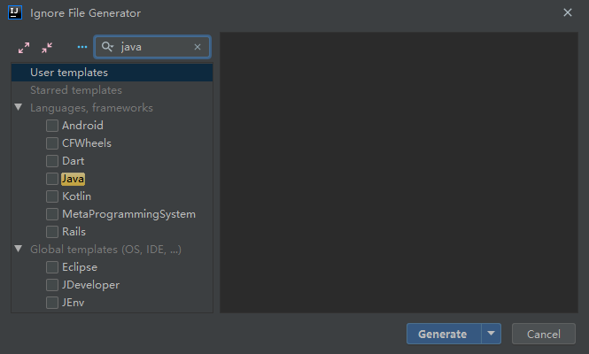Check the MetaProgrammingSystem template
This screenshot has width=589, height=354.
pos(52,214)
